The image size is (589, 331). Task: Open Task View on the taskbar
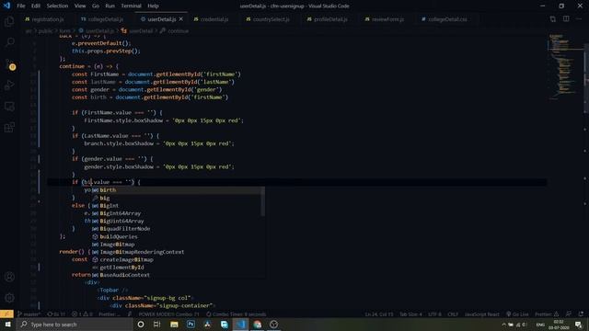pos(157,325)
